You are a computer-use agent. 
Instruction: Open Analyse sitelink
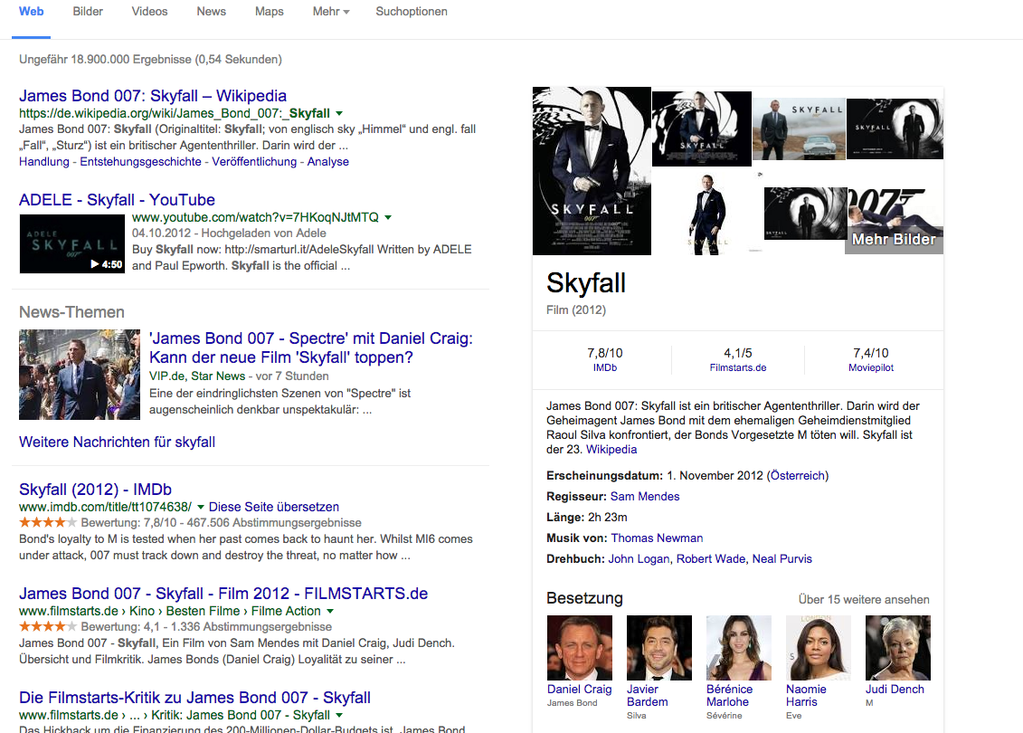click(327, 162)
